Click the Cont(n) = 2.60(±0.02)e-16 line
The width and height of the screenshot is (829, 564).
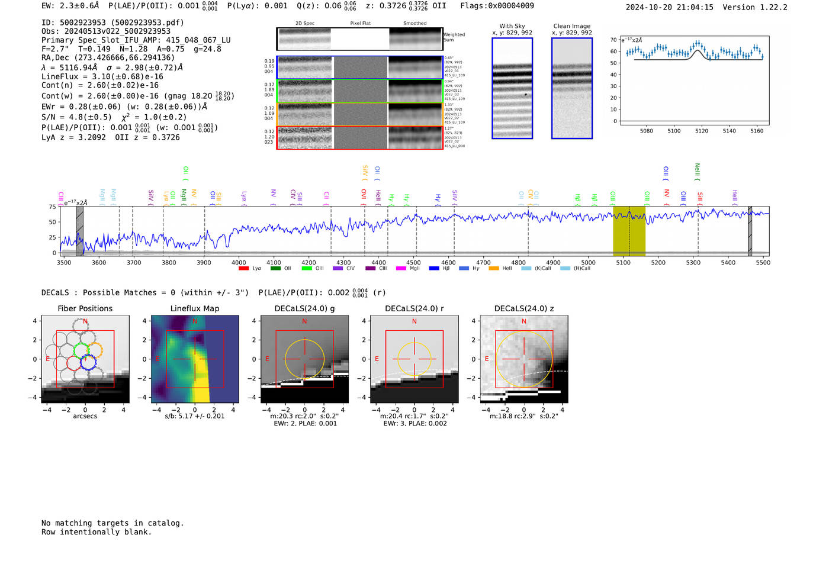pos(100,85)
